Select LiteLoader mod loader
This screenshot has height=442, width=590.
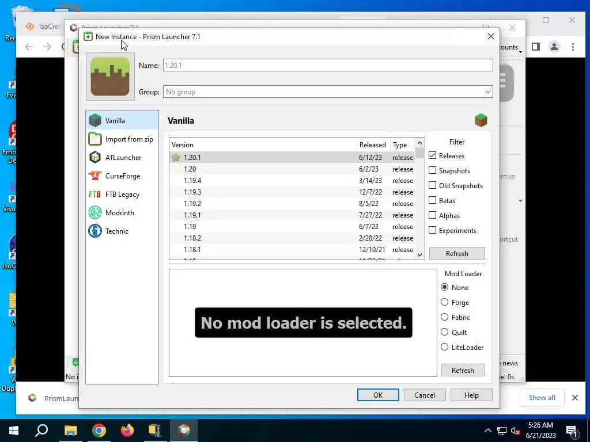pyautogui.click(x=444, y=347)
